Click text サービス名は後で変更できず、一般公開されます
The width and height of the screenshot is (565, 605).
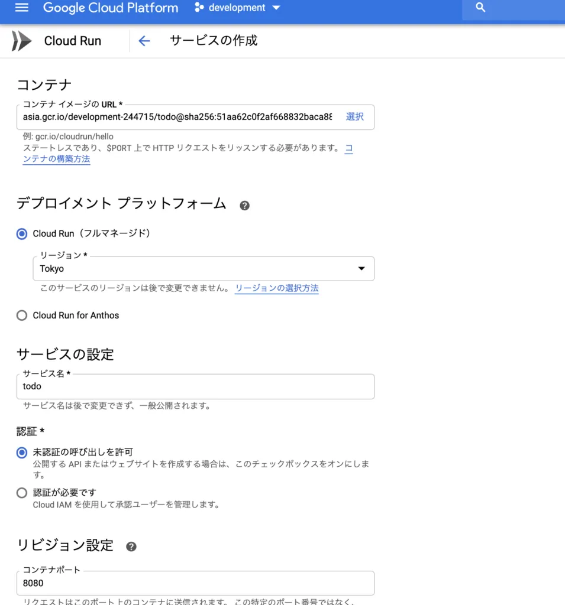117,405
